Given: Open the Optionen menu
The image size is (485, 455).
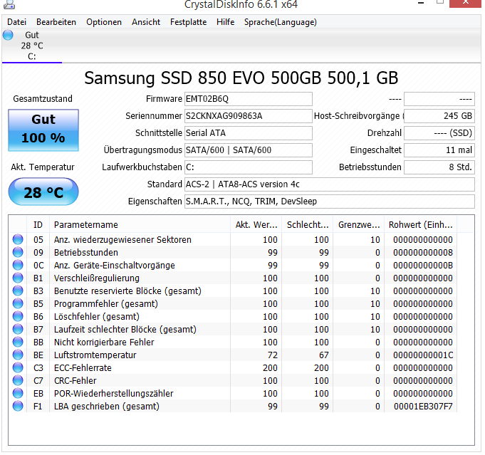Looking at the screenshot, I should [103, 22].
